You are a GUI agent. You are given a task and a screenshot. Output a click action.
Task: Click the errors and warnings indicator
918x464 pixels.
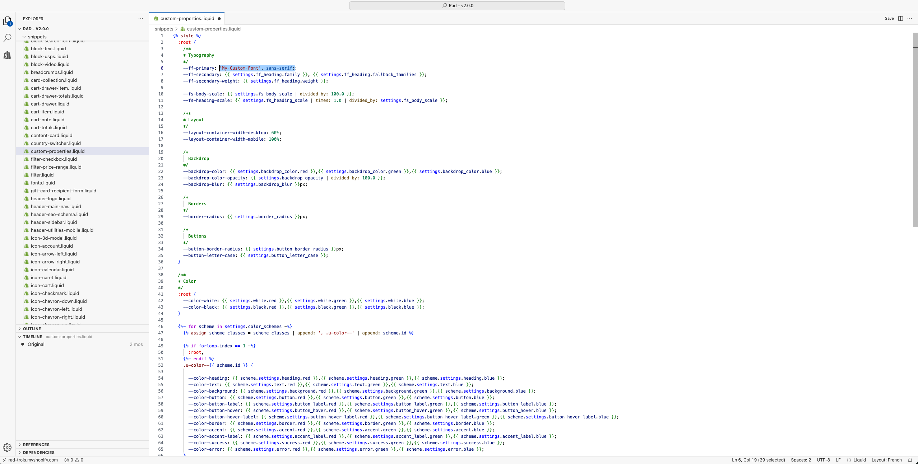tap(74, 460)
